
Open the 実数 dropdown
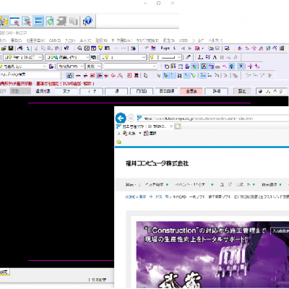pos(94,66)
